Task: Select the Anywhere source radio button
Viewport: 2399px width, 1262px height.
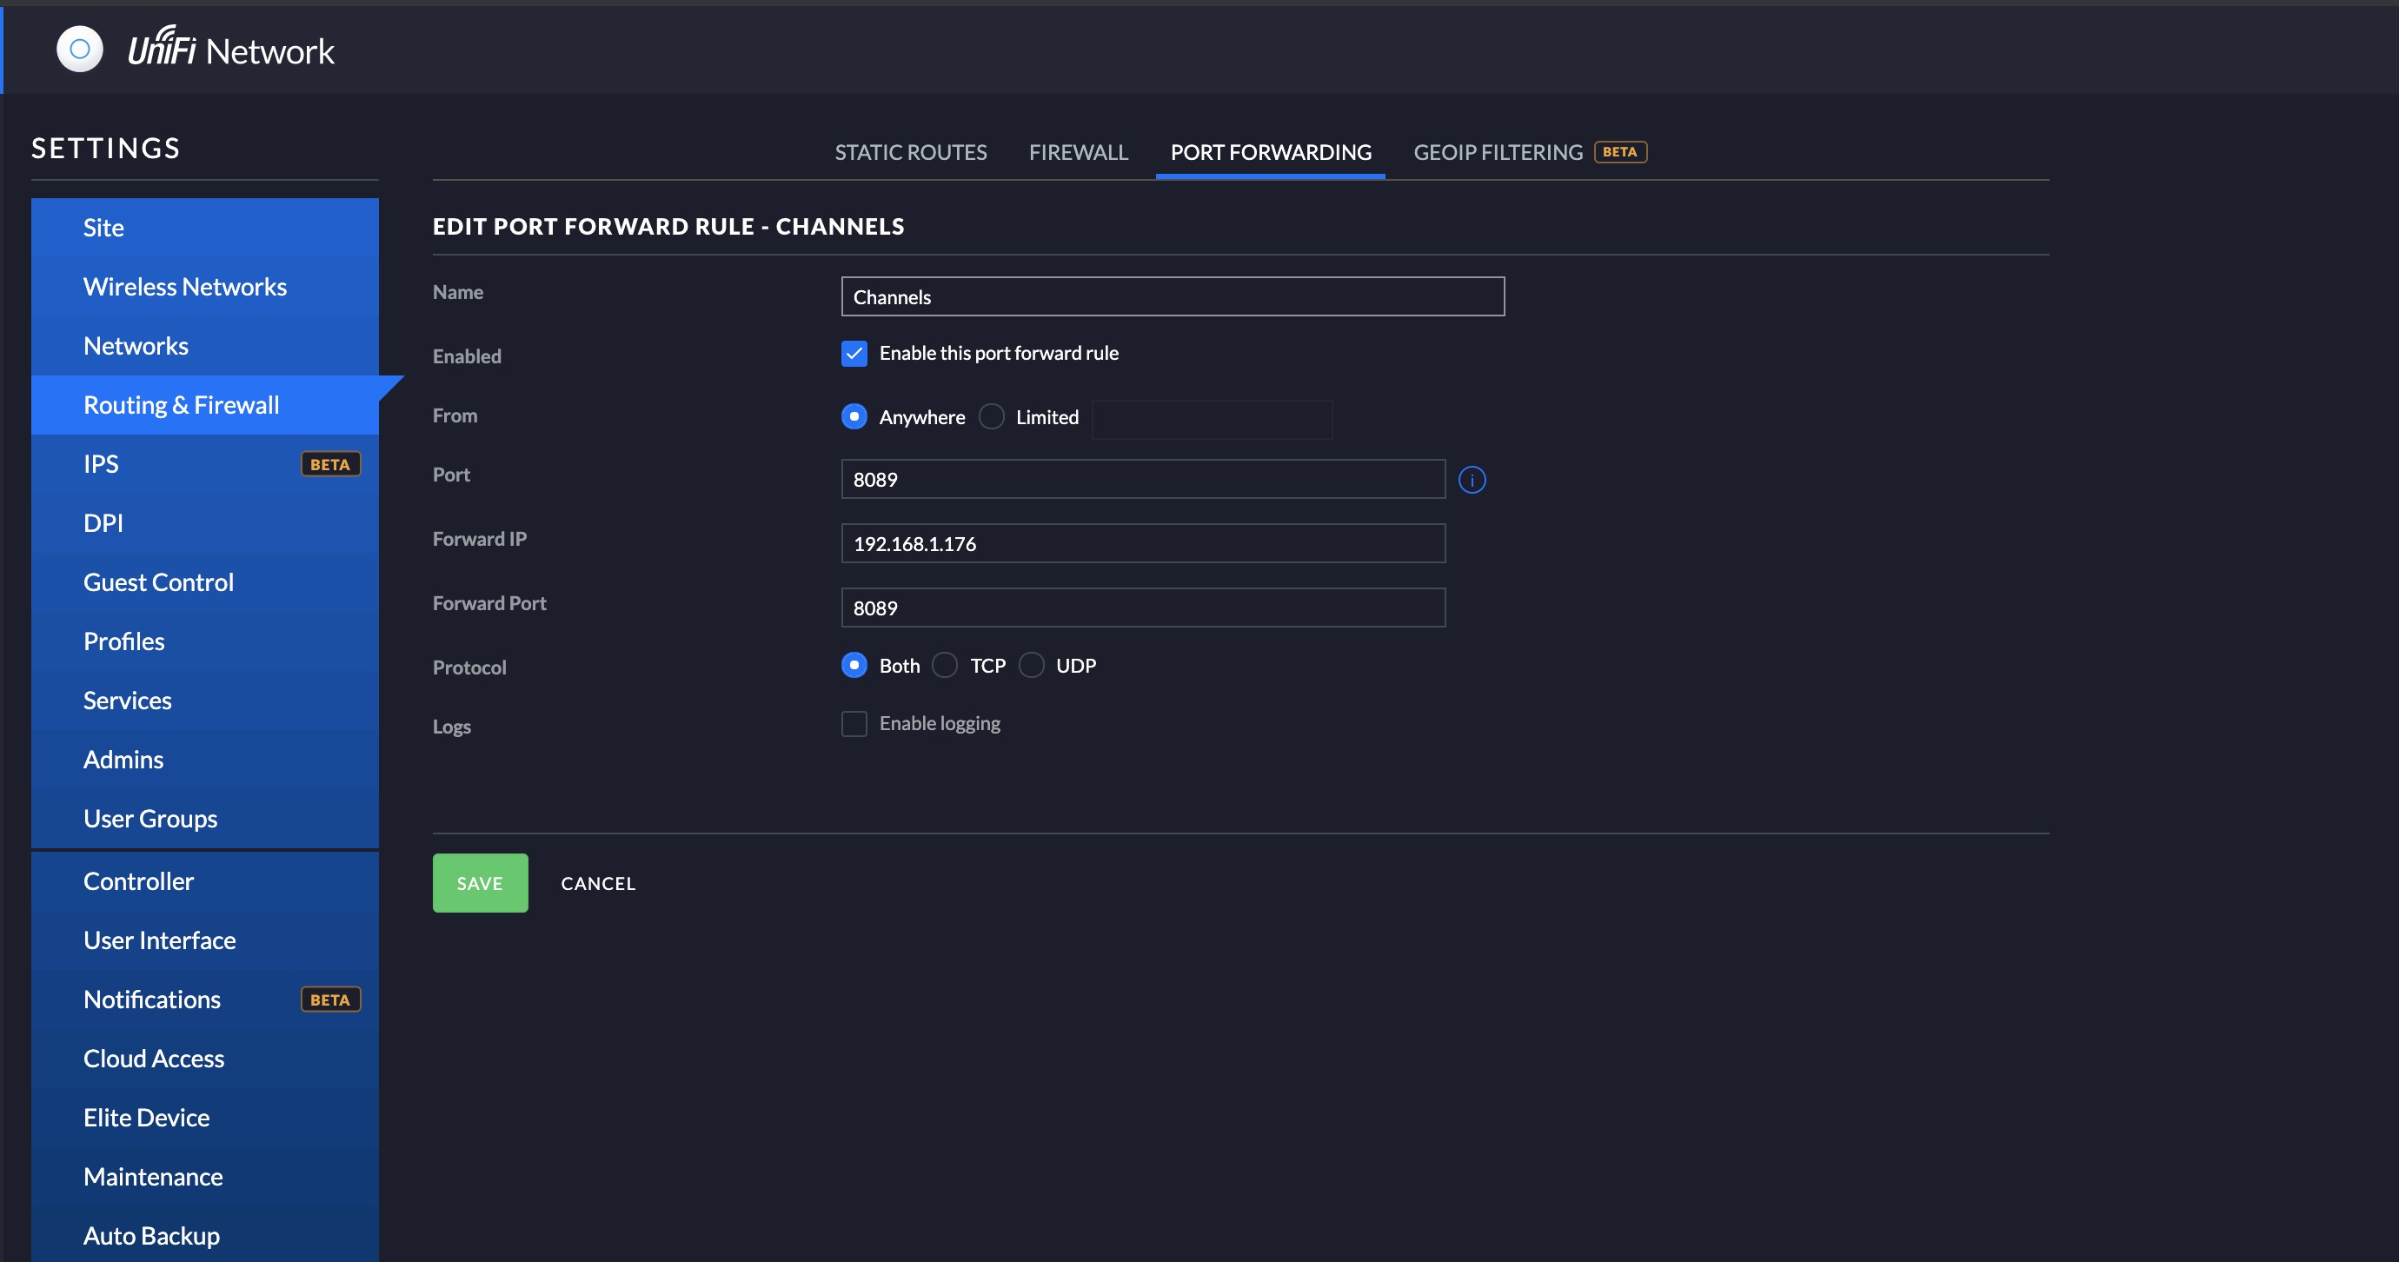Action: pos(854,417)
